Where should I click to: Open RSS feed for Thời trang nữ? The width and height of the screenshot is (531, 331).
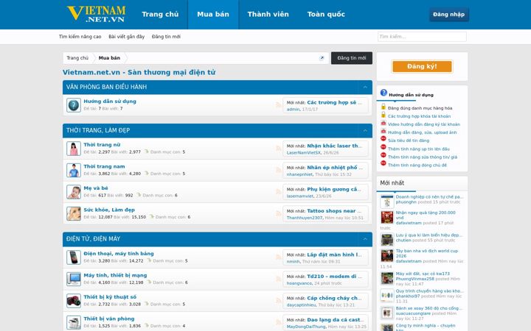(278, 149)
